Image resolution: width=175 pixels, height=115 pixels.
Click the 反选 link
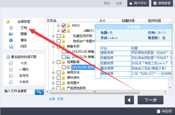(x=60, y=99)
